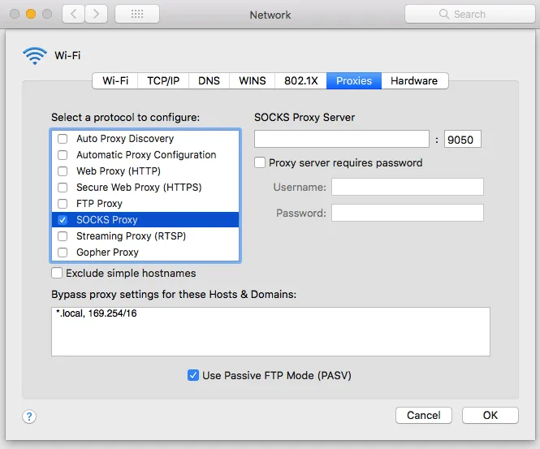Select the Auto Proxy Discovery label

[x=125, y=139]
